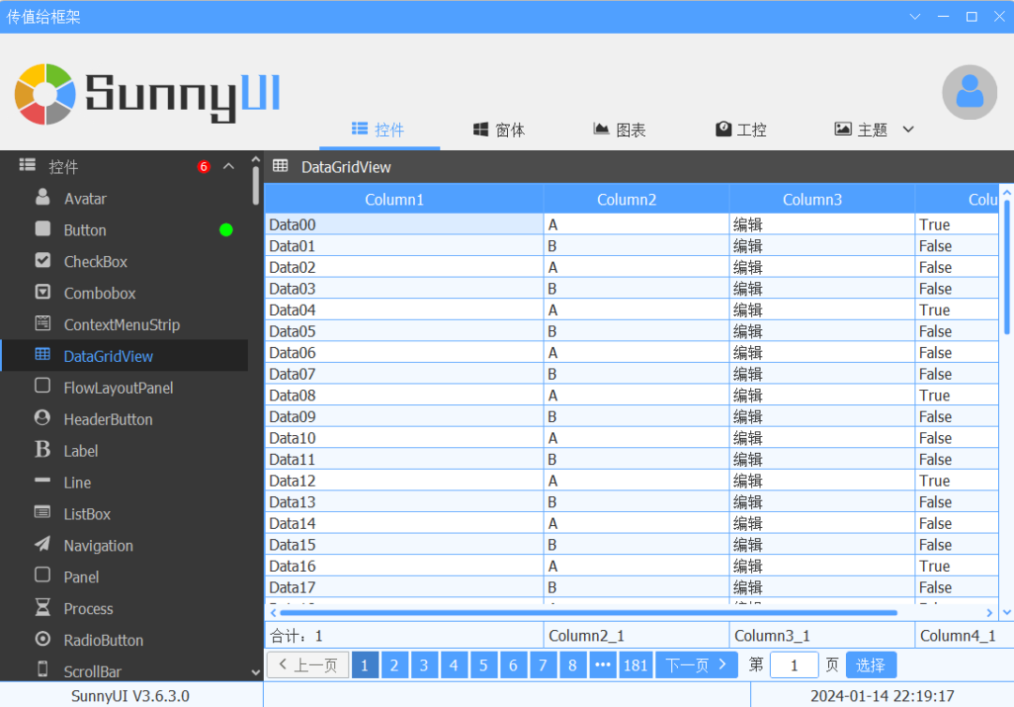Select the Data00 cell
This screenshot has height=707, width=1014.
pos(404,224)
